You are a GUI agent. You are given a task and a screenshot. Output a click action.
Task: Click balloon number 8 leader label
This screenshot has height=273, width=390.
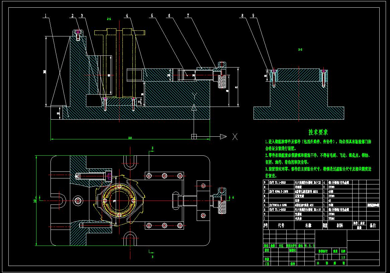coord(242,16)
